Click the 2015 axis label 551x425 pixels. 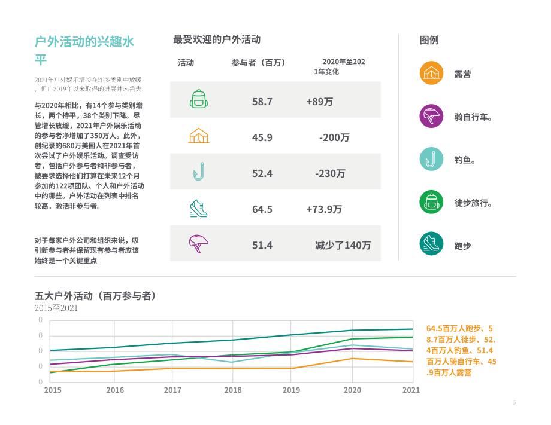pyautogui.click(x=53, y=390)
